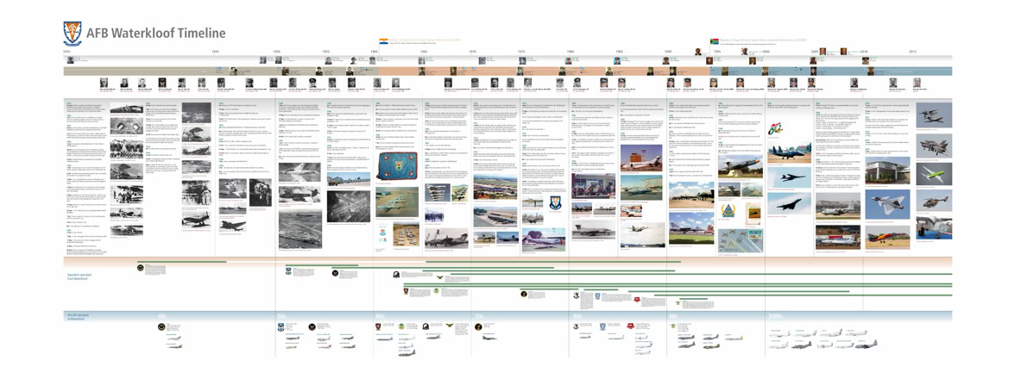Click the Aircraft operated at Waterkloof label
This screenshot has height=379, width=1015.
click(x=79, y=315)
